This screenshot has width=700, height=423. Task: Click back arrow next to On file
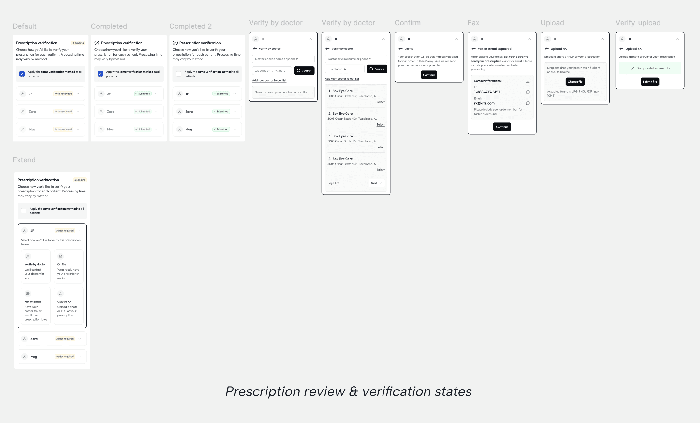(400, 49)
